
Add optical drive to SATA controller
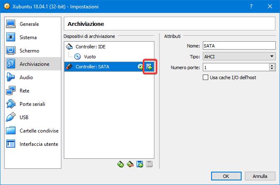[140, 67]
